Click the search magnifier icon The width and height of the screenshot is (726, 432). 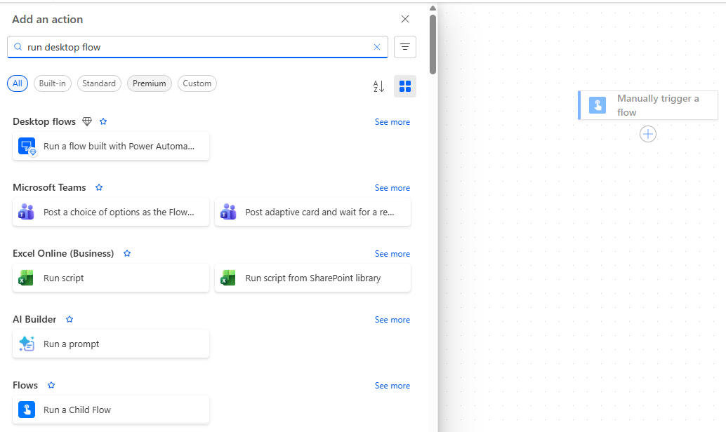pos(18,47)
